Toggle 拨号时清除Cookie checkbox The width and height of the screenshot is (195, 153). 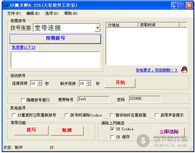[x=67, y=115]
